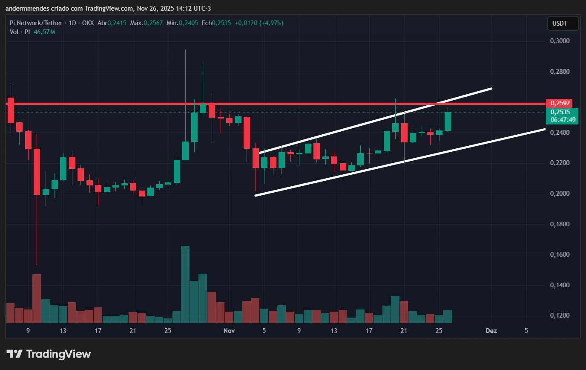The height and width of the screenshot is (370, 586).
Task: Toggle currency display with the USDT button
Action: tap(563, 23)
